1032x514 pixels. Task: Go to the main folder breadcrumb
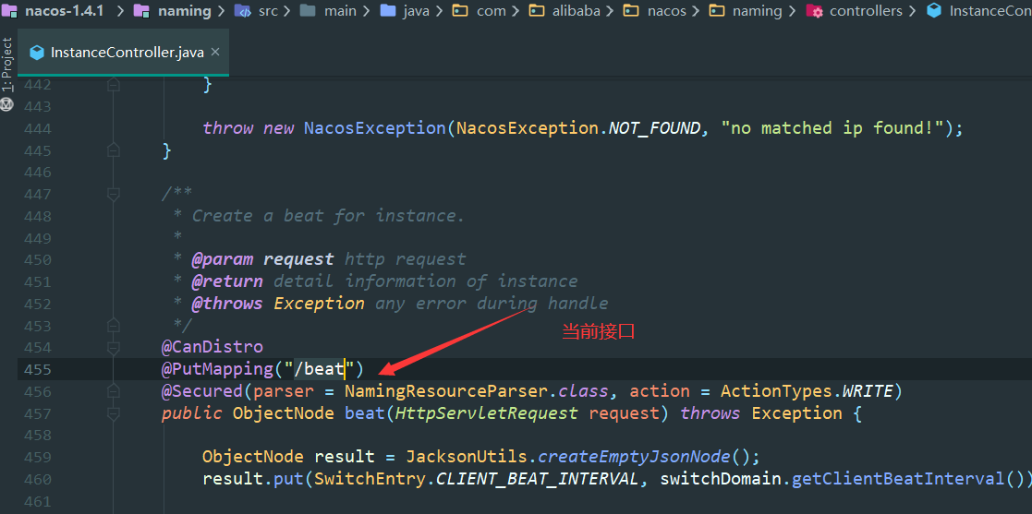pyautogui.click(x=328, y=10)
